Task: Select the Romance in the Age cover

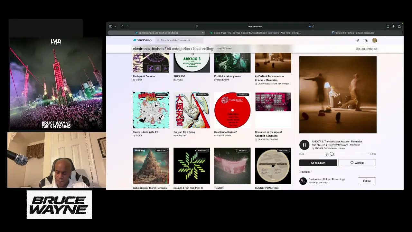Action: (x=273, y=110)
